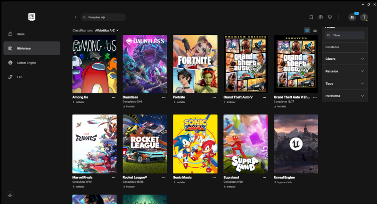Expand the Plataforma filter

345,96
